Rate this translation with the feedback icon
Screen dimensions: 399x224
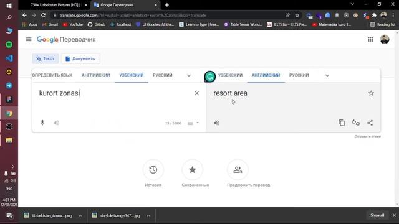356,123
